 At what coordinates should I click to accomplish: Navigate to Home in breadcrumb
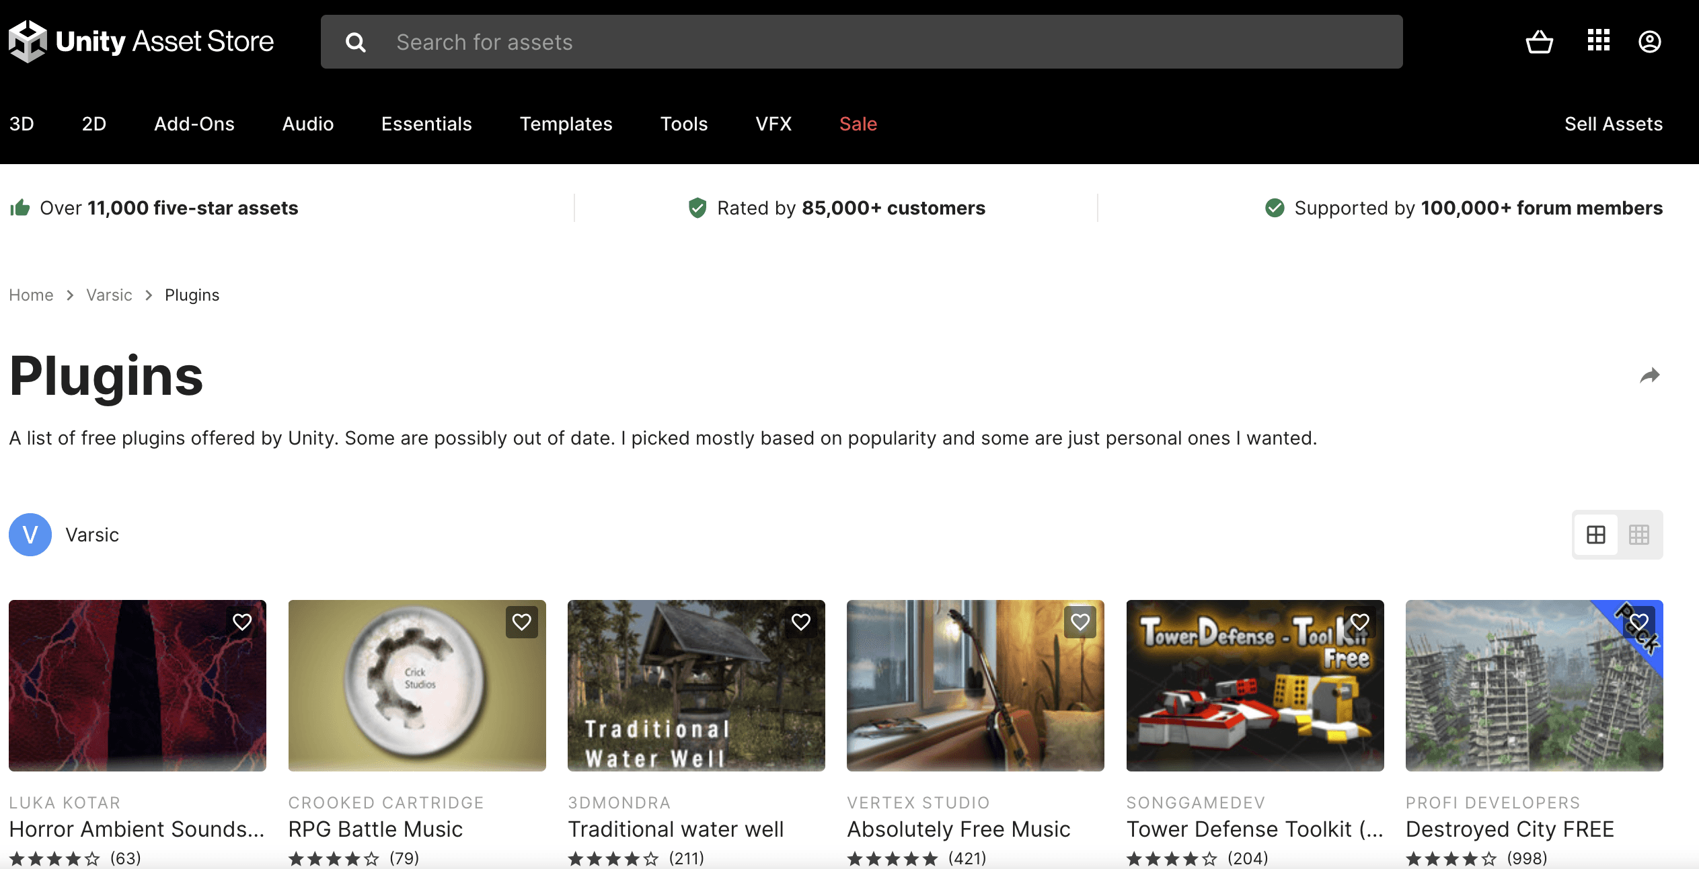click(31, 295)
